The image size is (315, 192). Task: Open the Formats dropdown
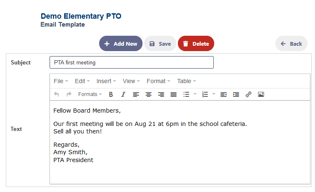click(90, 94)
